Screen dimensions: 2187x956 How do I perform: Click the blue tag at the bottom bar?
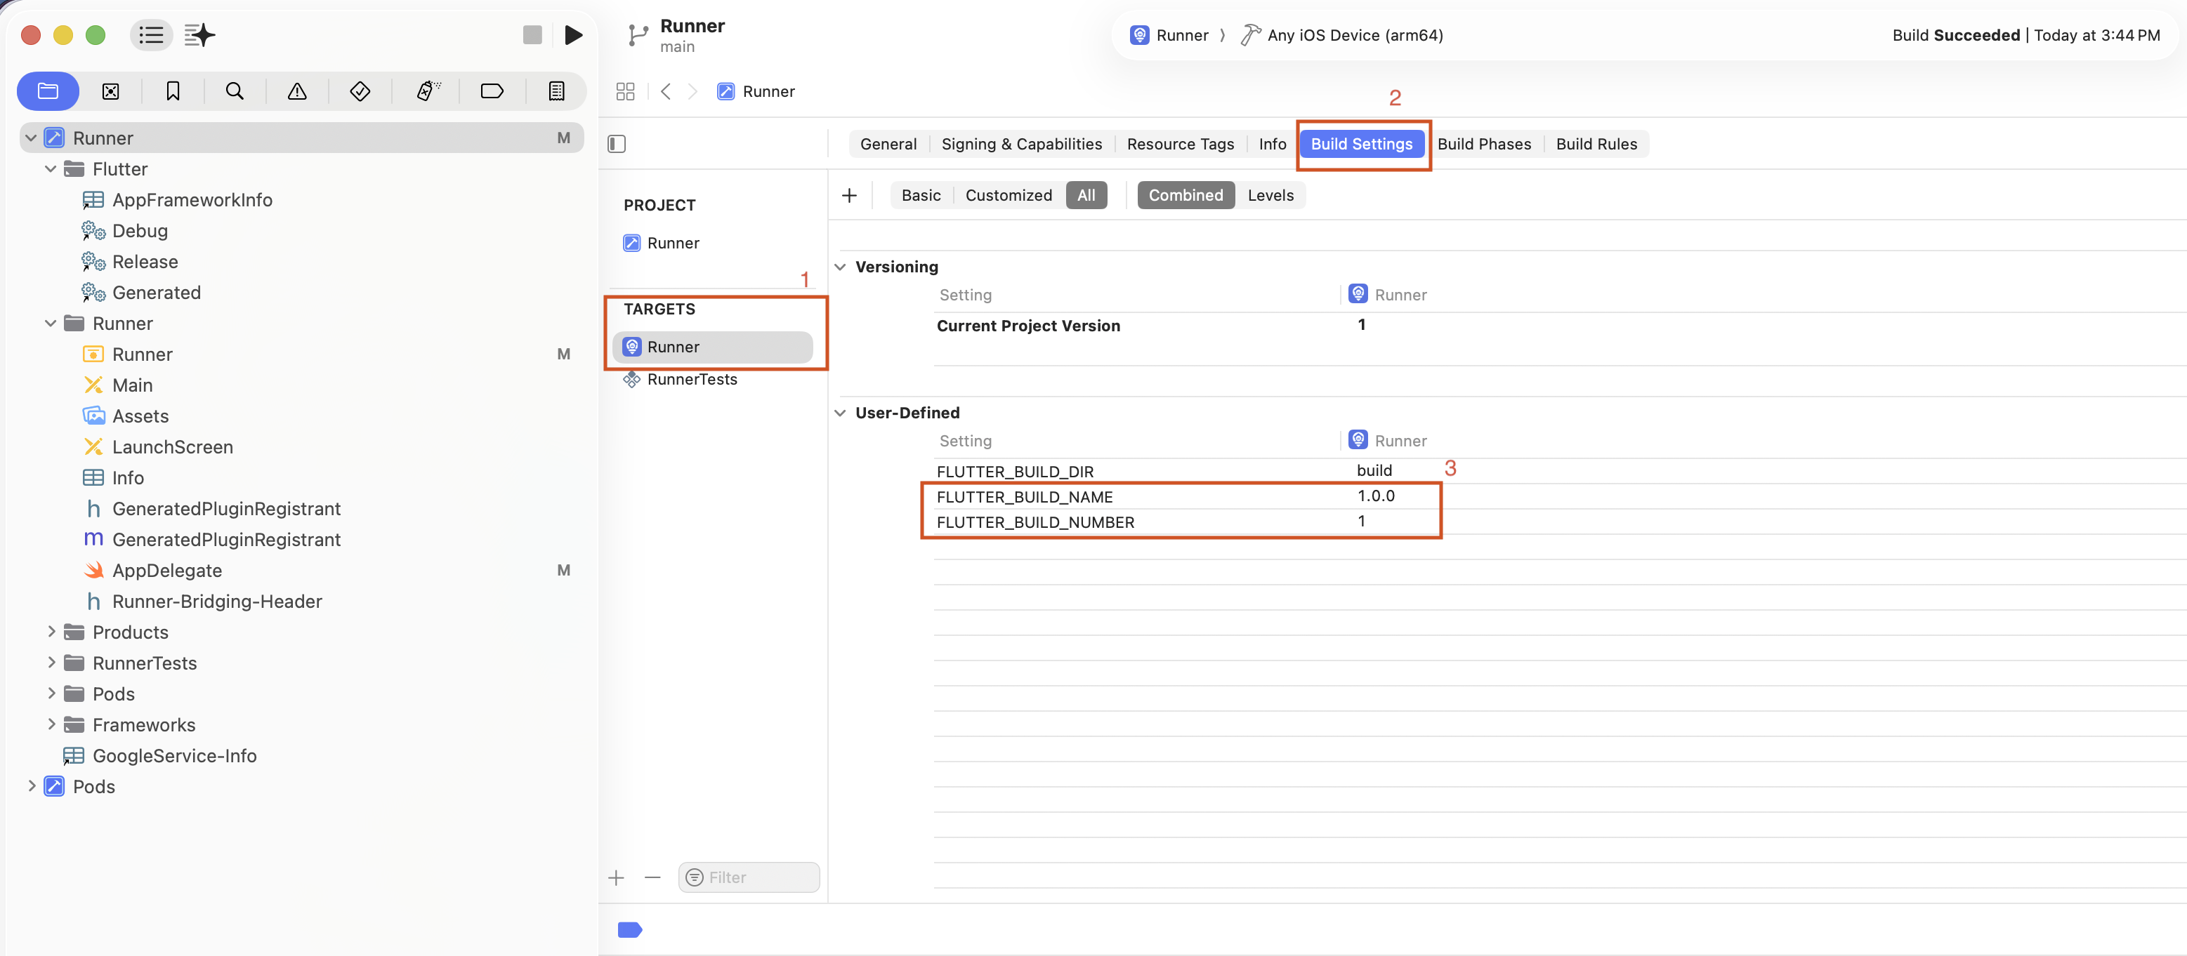coord(630,930)
